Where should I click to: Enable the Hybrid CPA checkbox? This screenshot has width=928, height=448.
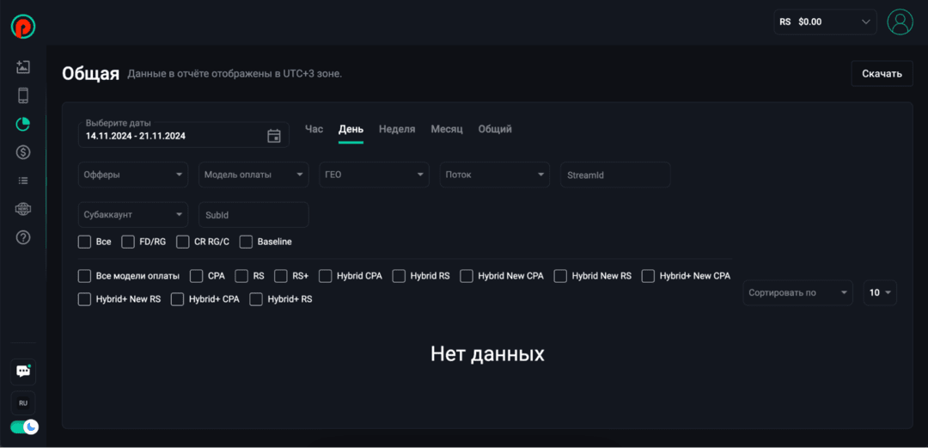[326, 276]
